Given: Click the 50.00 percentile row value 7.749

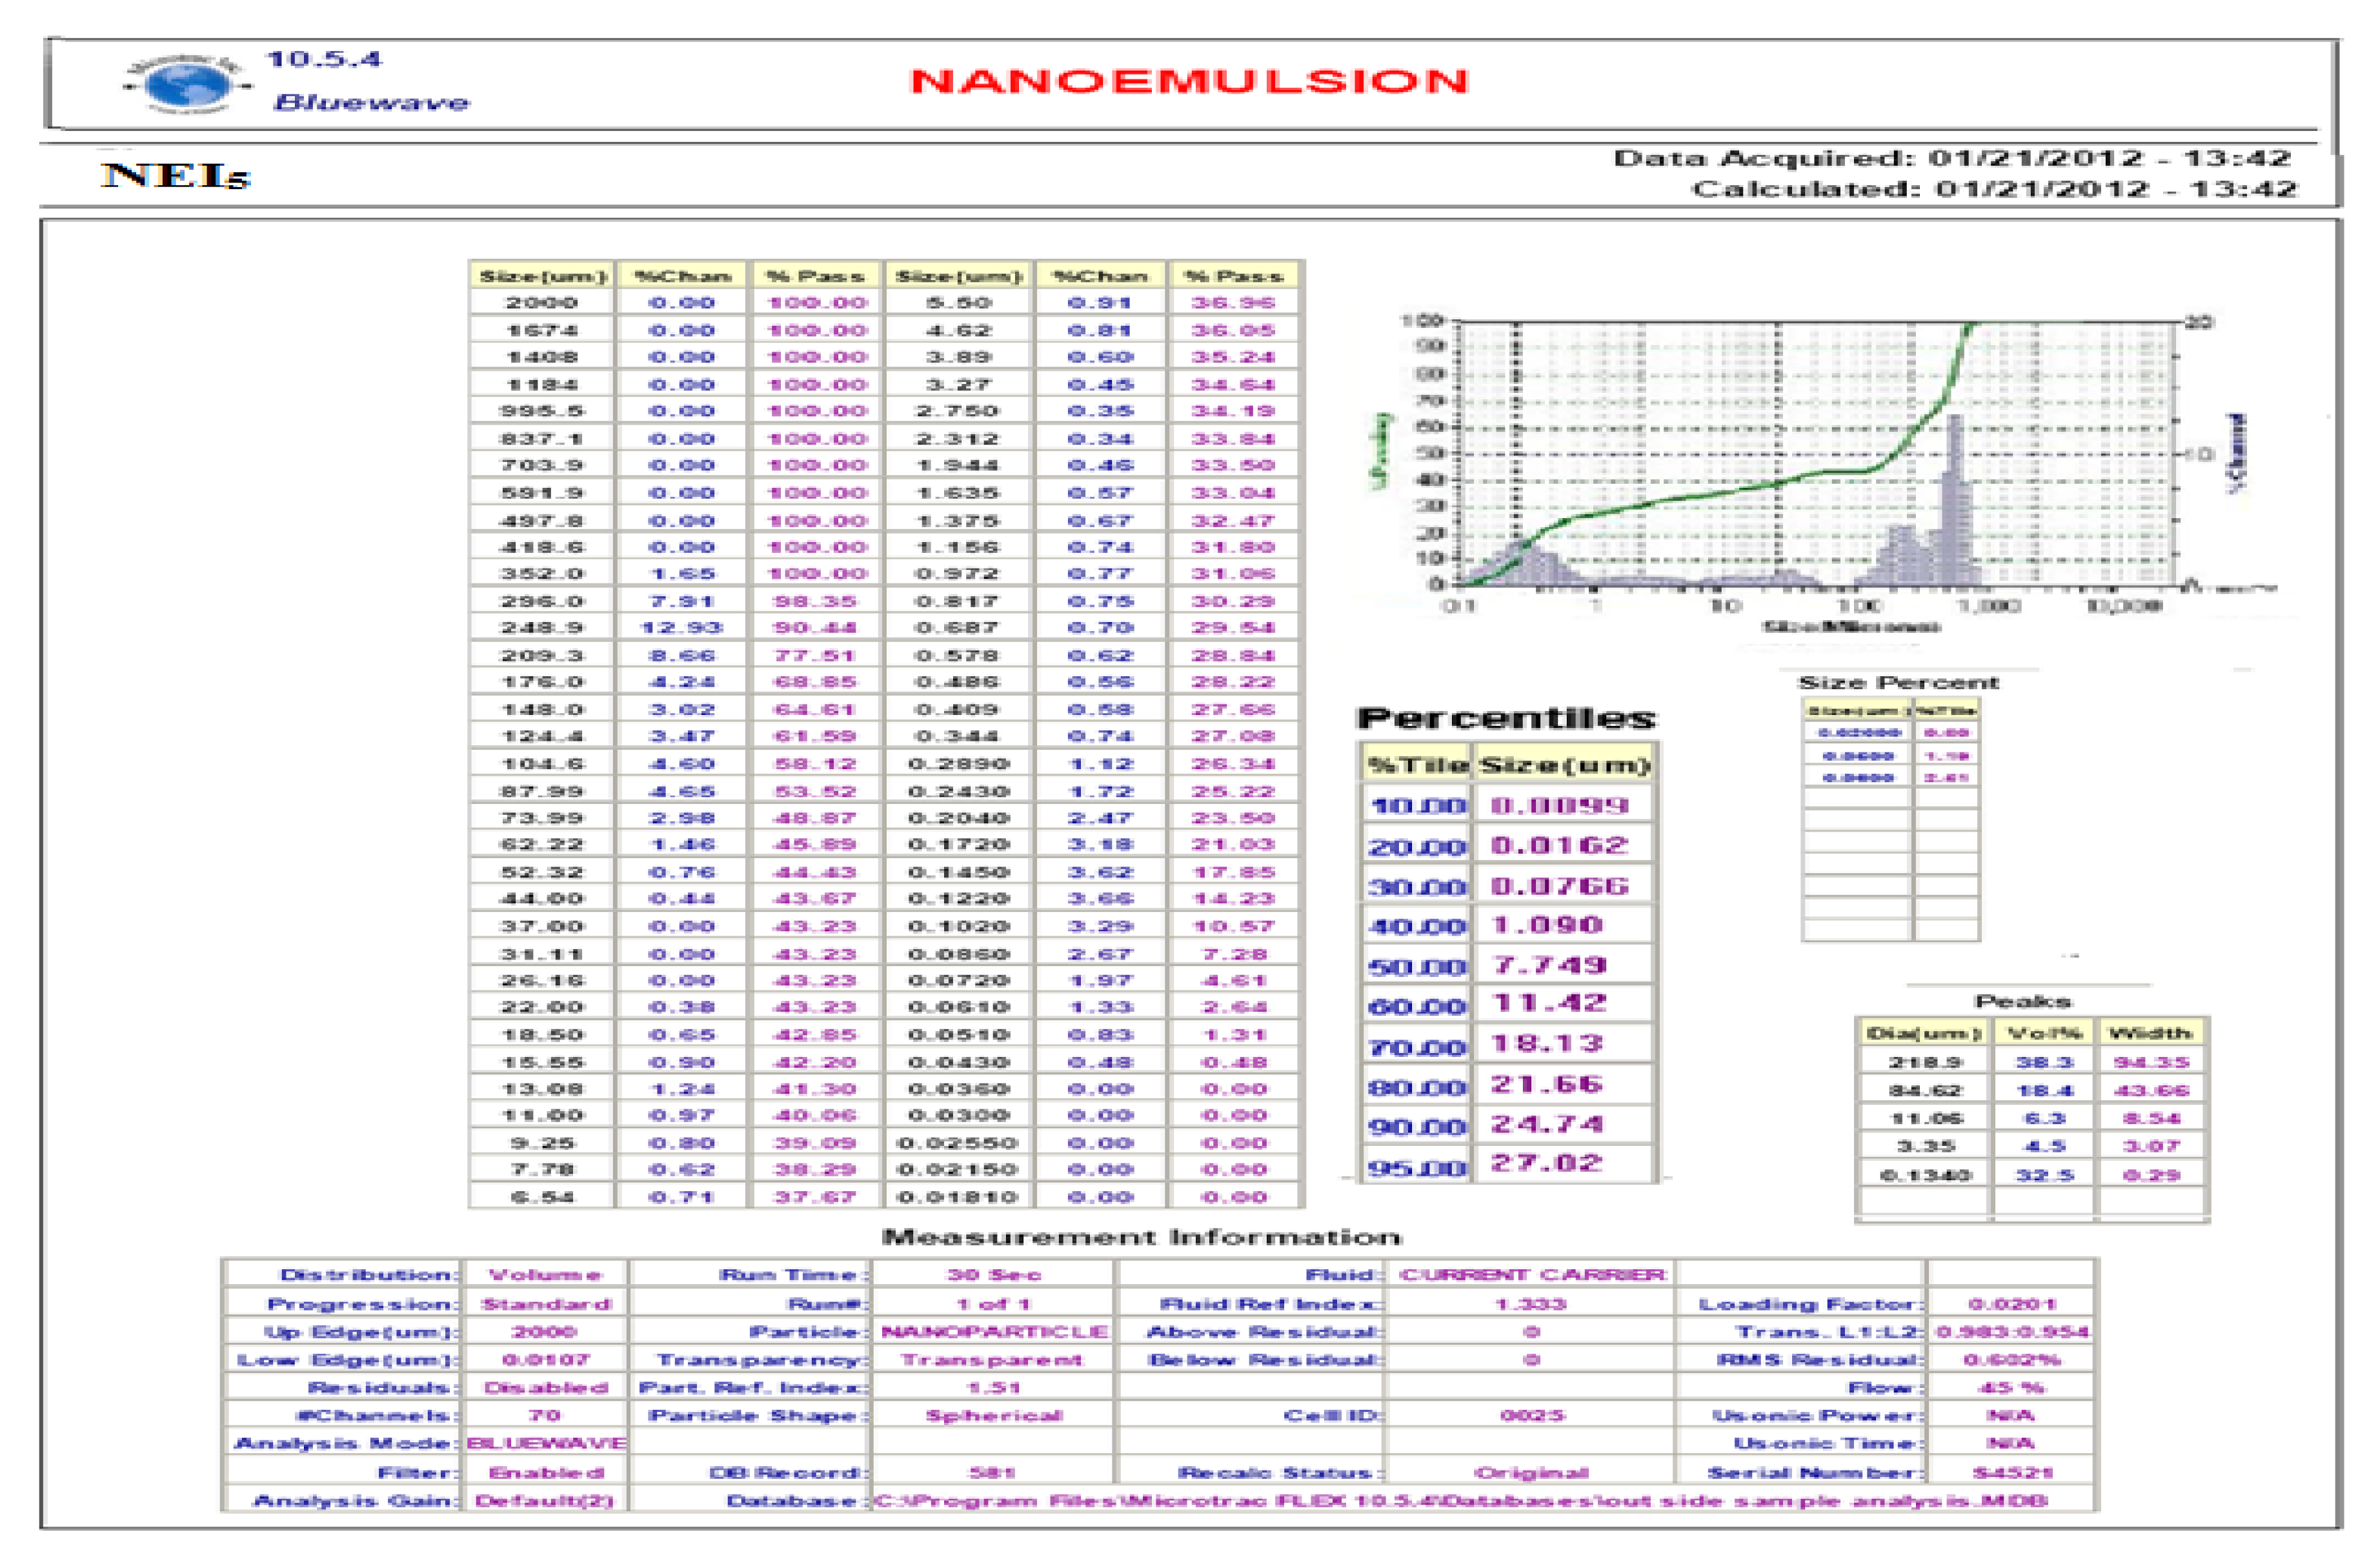Looking at the screenshot, I should click(1549, 965).
